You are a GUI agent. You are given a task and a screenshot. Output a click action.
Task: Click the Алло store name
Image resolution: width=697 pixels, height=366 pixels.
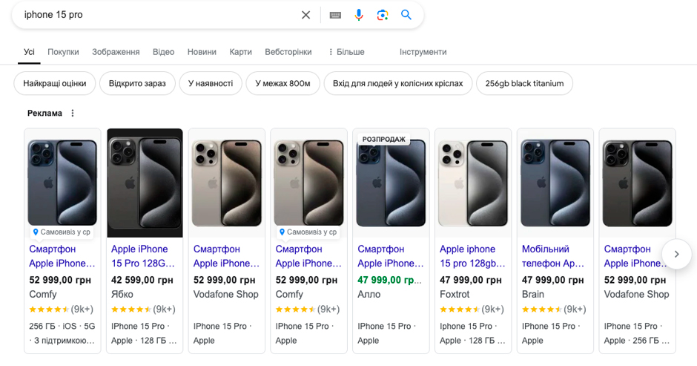coord(369,294)
